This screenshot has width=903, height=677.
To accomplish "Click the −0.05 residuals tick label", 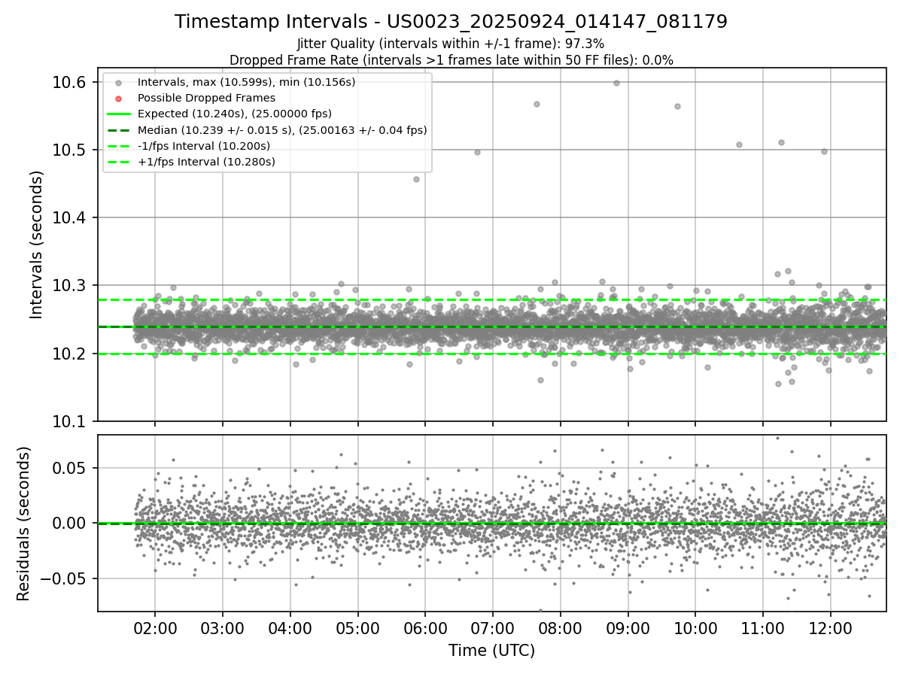I will tap(64, 578).
